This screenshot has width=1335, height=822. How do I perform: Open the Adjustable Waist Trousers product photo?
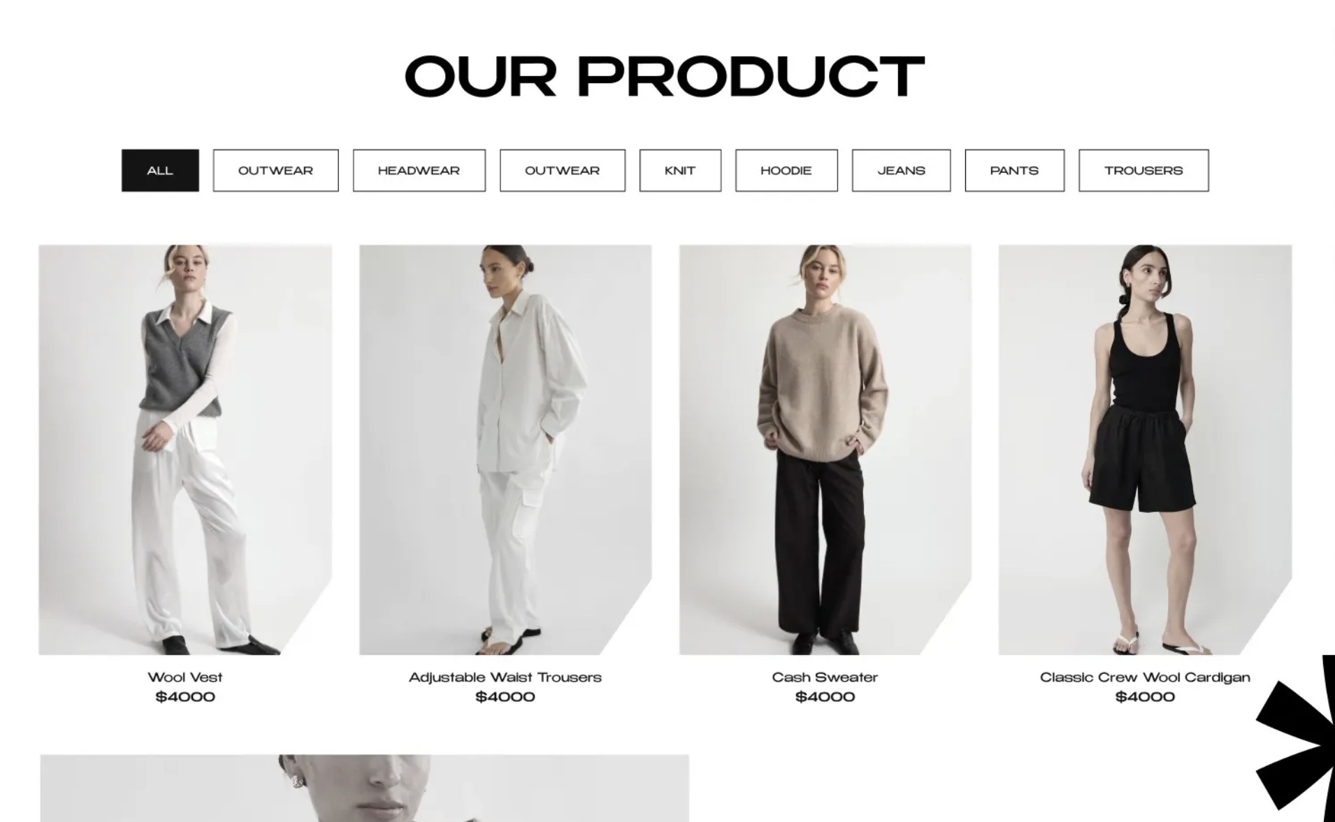coord(505,449)
